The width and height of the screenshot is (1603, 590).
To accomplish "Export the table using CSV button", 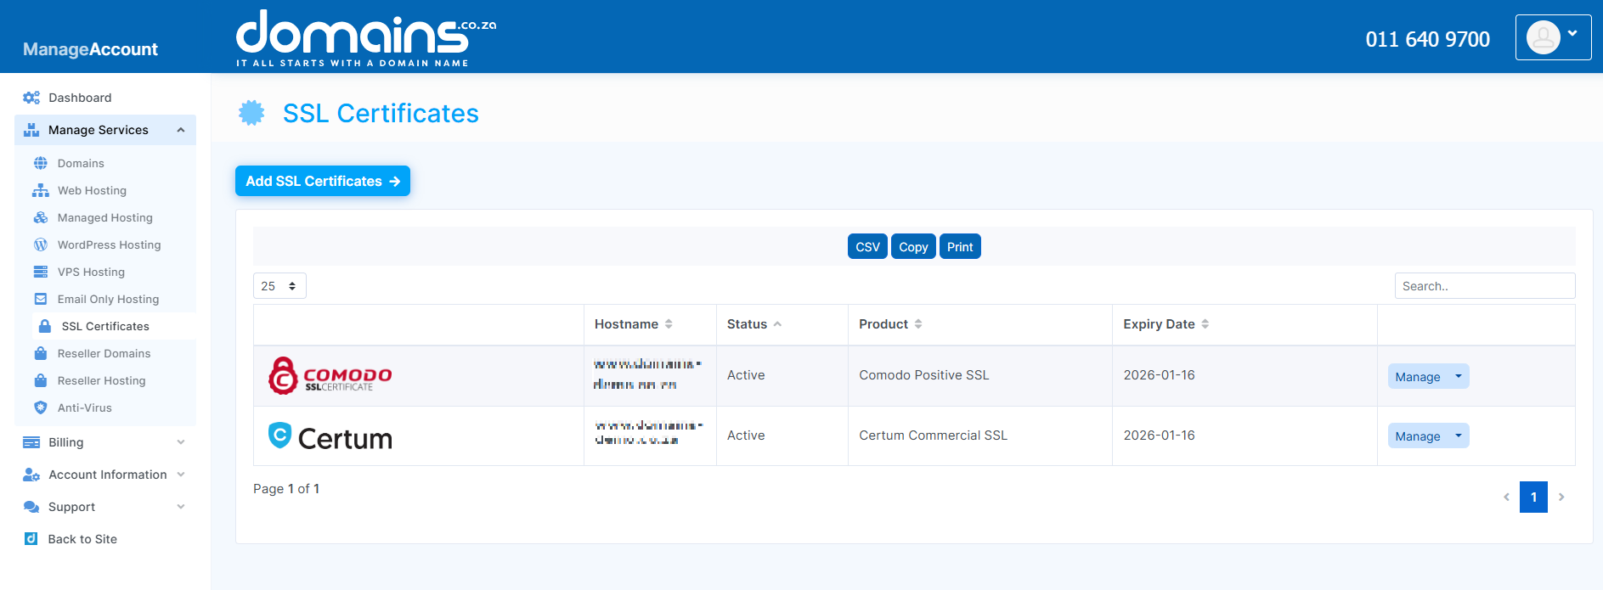I will [x=867, y=247].
